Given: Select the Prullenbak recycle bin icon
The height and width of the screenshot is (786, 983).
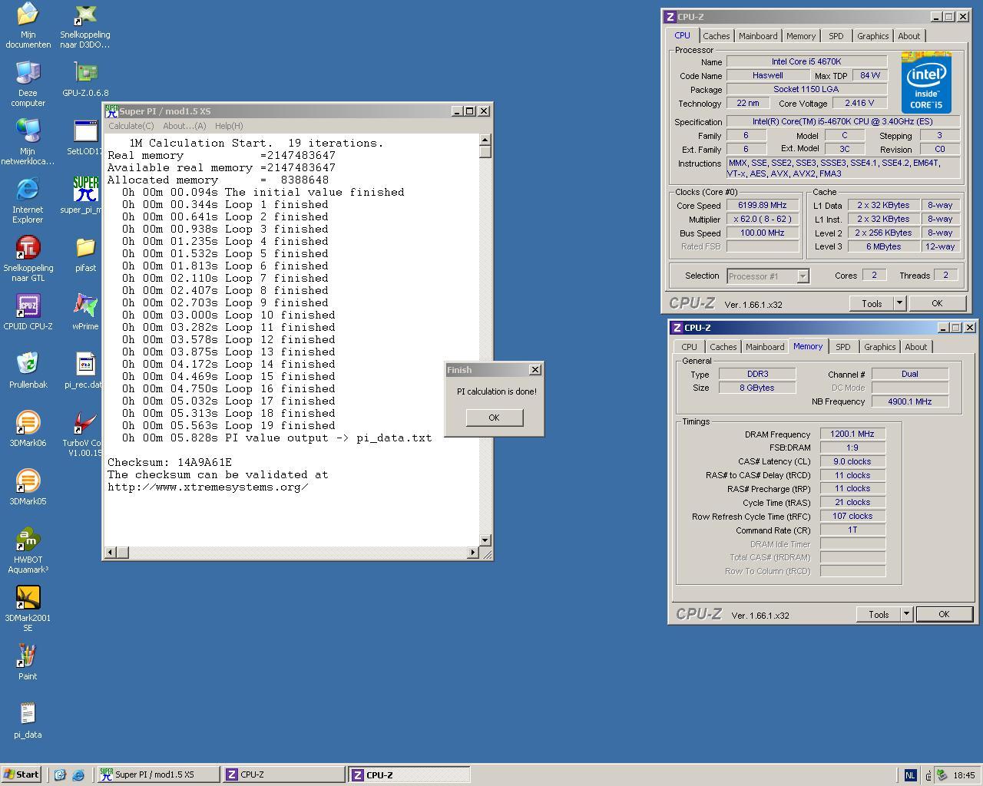Looking at the screenshot, I should pos(28,370).
